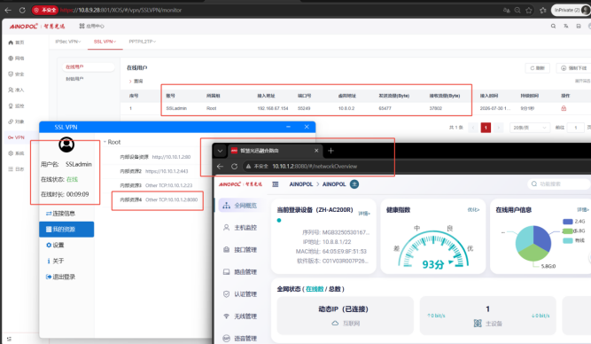The width and height of the screenshot is (591, 344).
Task: Favorite this page with the star icon
Action: [529, 10]
